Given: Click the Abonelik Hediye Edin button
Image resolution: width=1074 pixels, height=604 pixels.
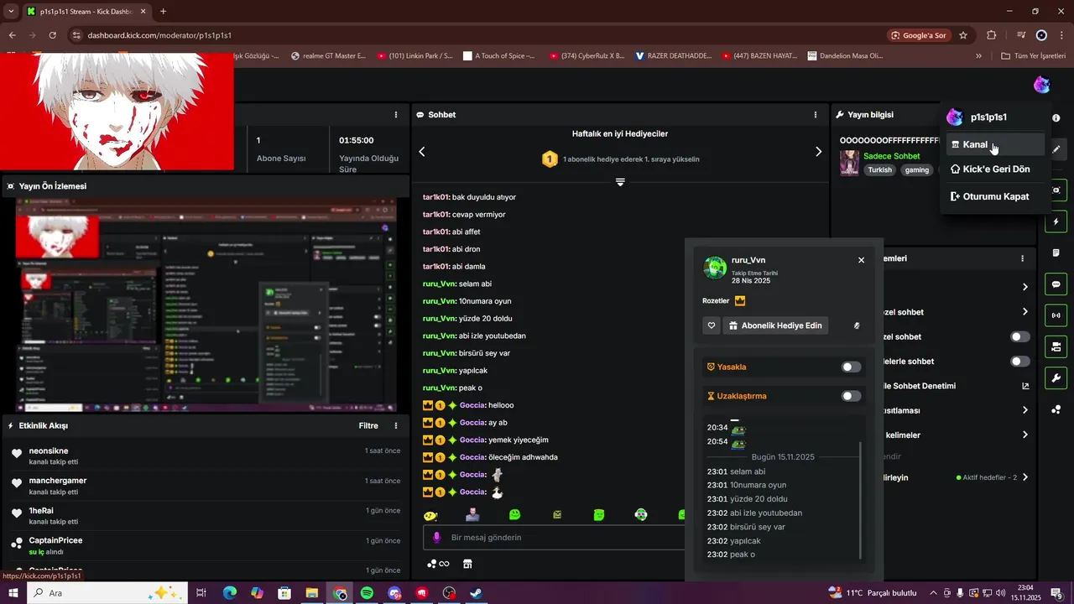Looking at the screenshot, I should [x=775, y=325].
